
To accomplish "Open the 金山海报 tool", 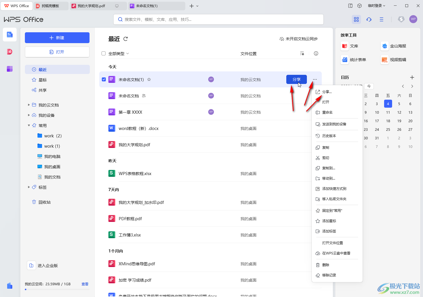I will click(394, 46).
